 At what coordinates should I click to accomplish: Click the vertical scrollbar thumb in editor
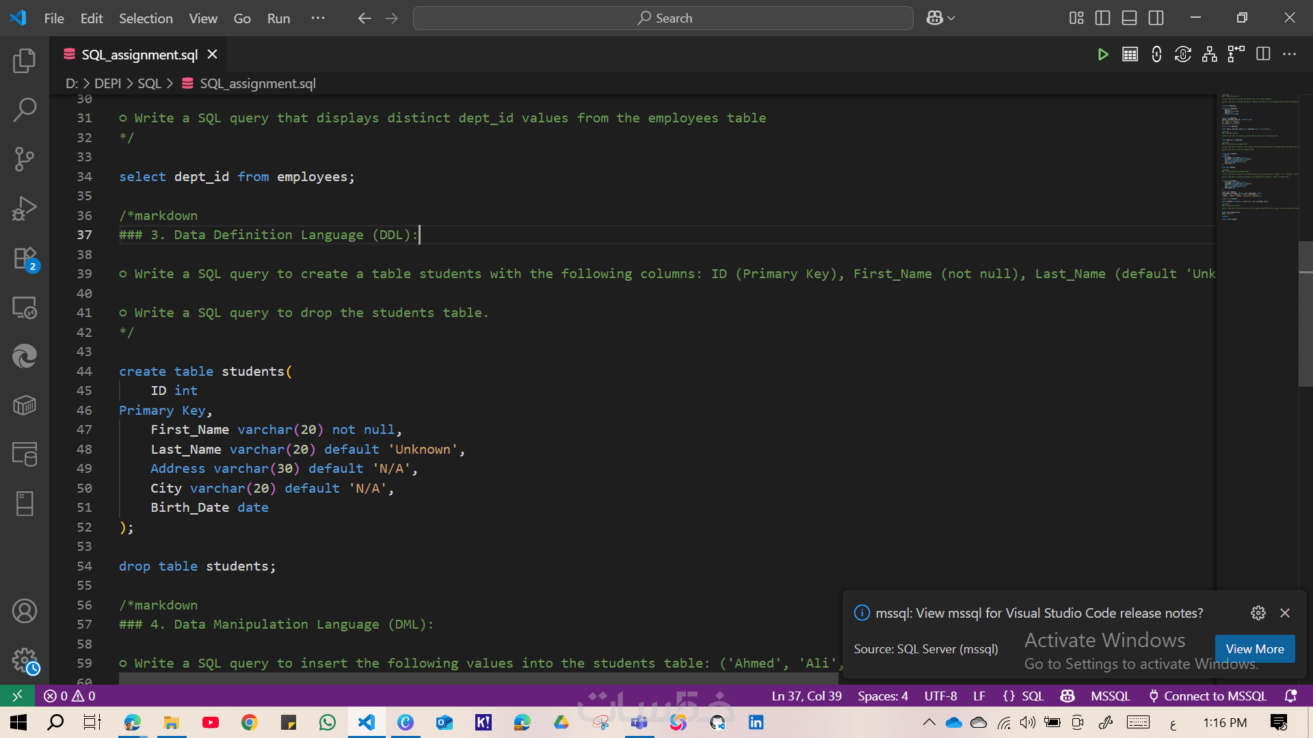click(1305, 314)
